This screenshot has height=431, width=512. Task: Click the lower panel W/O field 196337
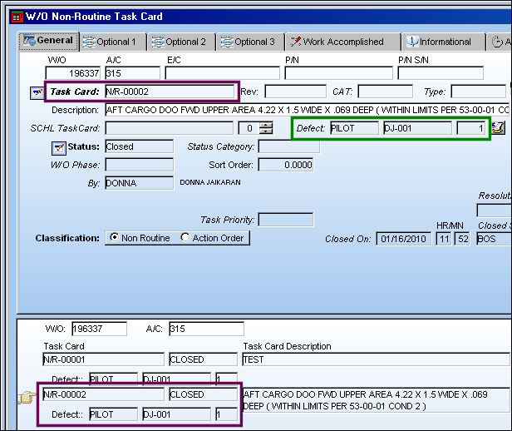point(99,329)
